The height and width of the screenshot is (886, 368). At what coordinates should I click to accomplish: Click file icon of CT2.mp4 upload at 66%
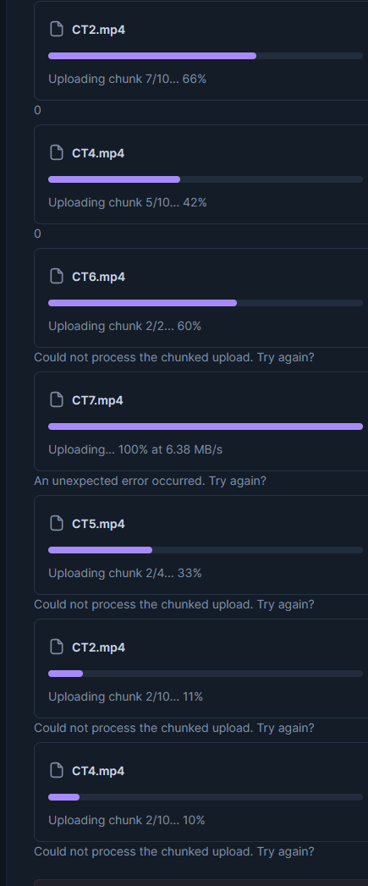(x=57, y=30)
